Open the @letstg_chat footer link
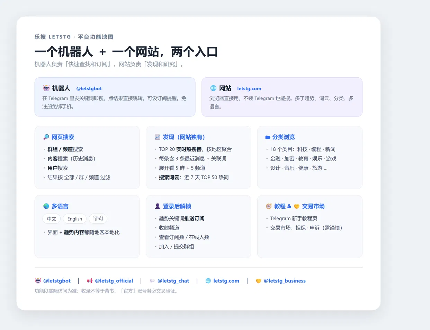 [173, 281]
